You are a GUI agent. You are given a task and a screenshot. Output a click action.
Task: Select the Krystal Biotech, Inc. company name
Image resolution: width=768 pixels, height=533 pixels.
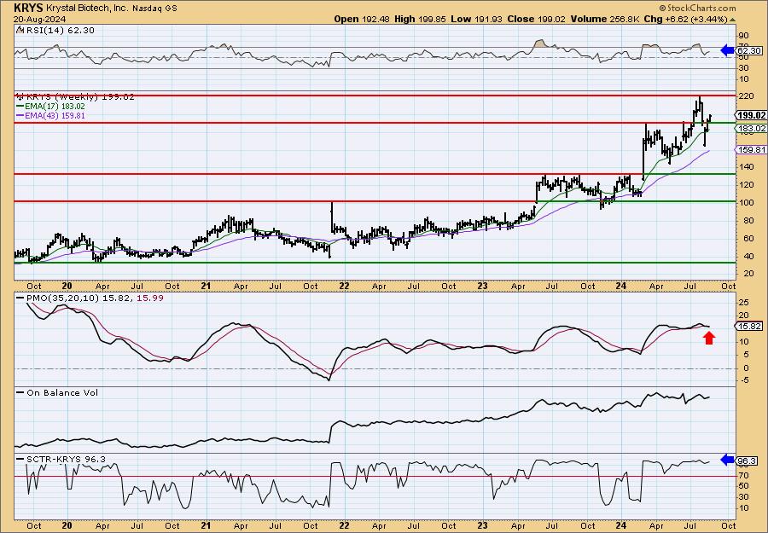(x=87, y=9)
